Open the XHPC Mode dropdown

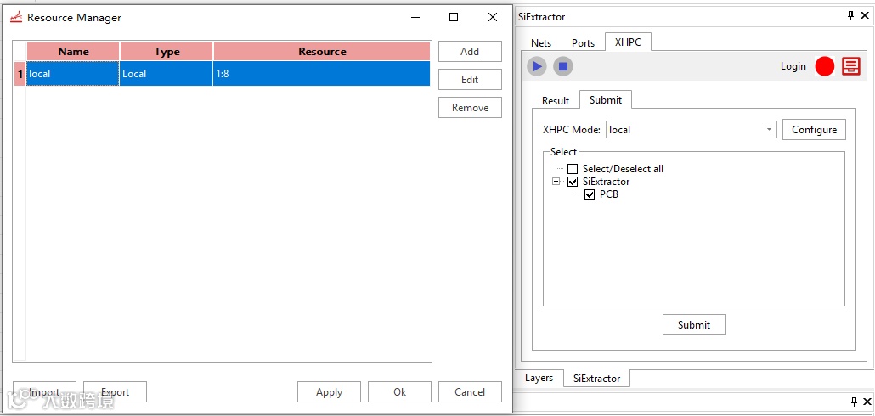pos(769,129)
